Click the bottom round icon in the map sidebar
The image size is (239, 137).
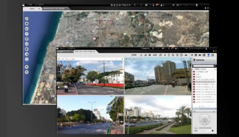tap(27, 72)
